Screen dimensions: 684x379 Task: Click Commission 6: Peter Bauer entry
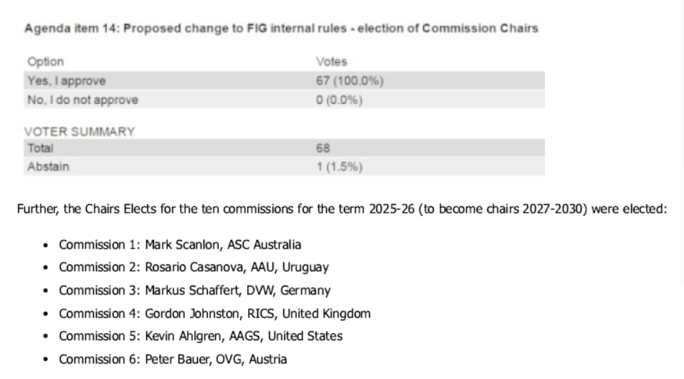[x=173, y=359]
